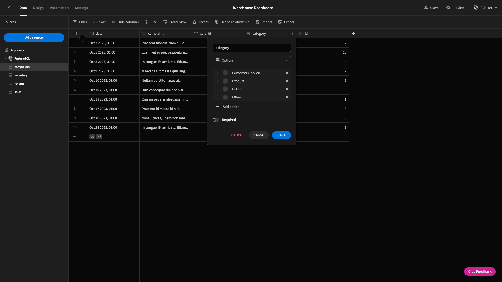This screenshot has width=502, height=282.
Task: Click the Save button
Action: [x=282, y=135]
